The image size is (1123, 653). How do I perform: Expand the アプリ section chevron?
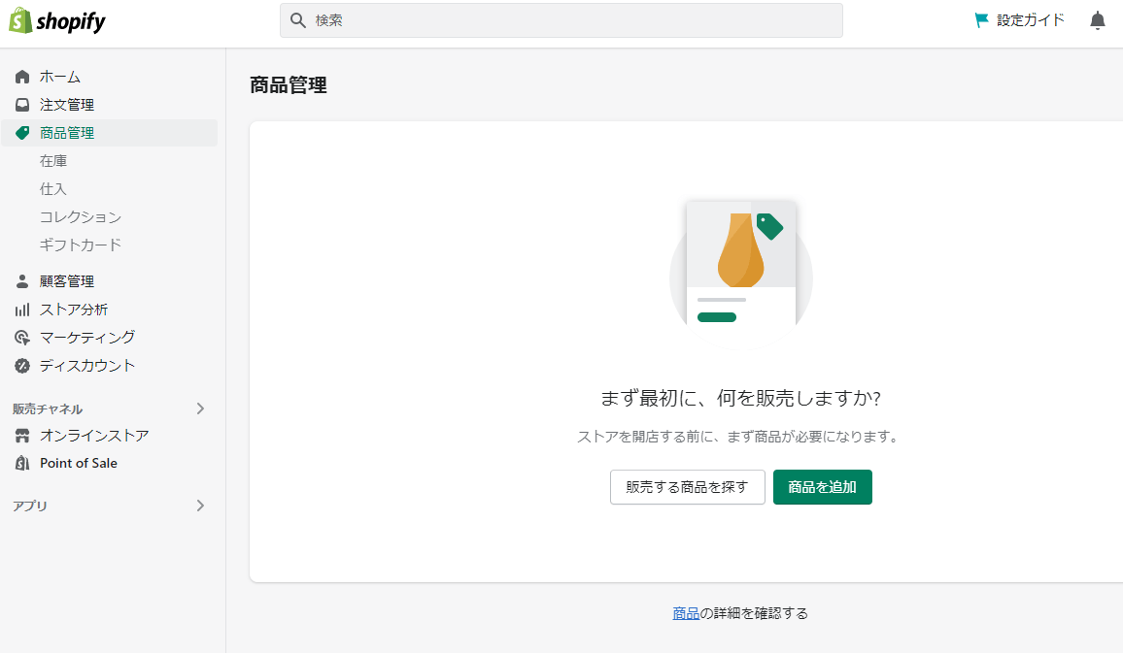coord(201,506)
